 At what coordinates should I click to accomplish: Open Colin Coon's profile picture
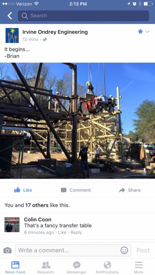12,225
